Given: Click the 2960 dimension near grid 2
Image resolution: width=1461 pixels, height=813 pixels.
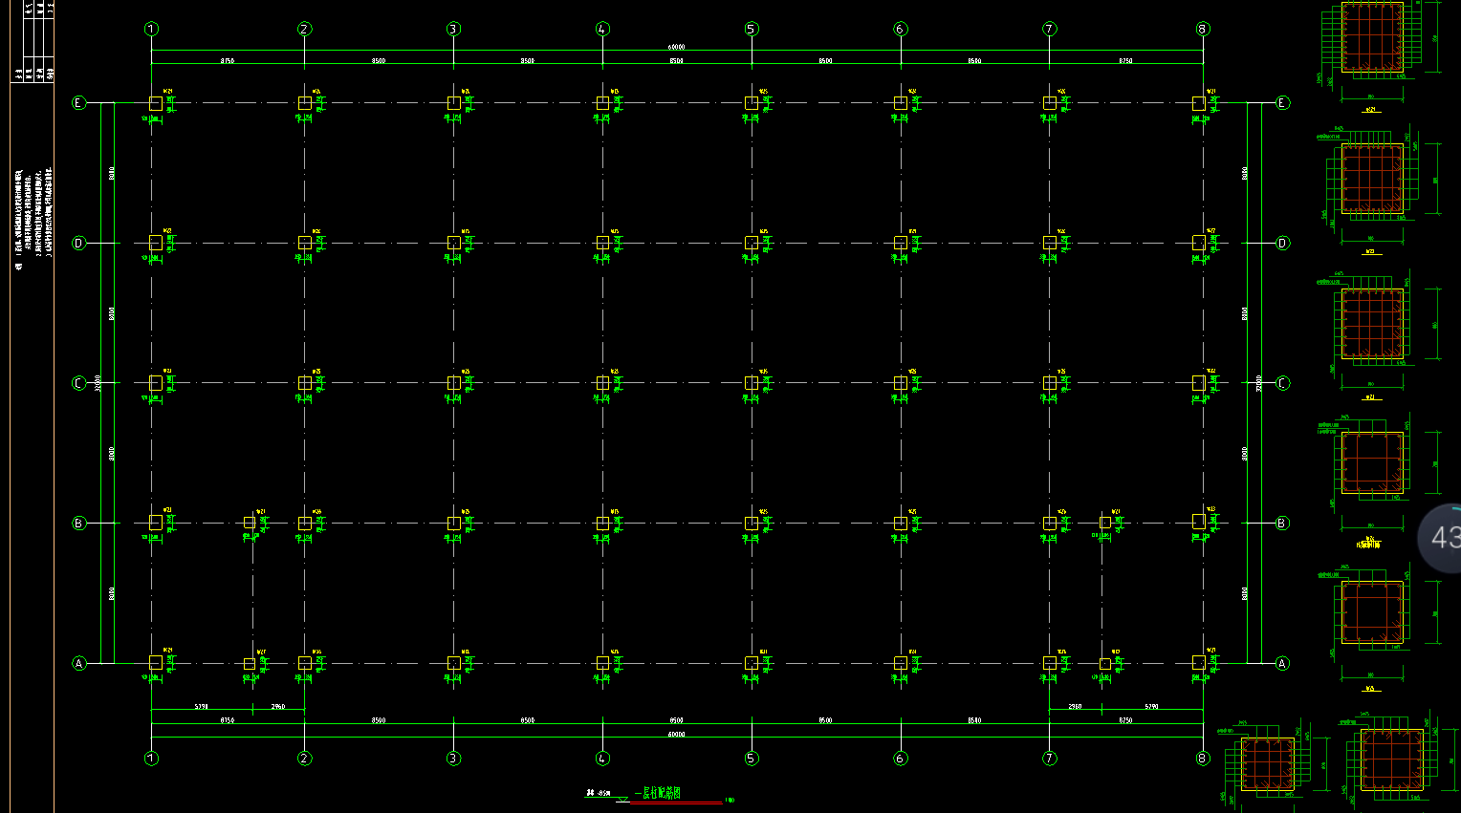Looking at the screenshot, I should click(x=278, y=706).
